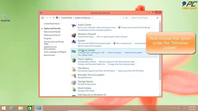The image size is (198, 111).
Task: Open File Explorer from the taskbar
Action: click(21, 108)
